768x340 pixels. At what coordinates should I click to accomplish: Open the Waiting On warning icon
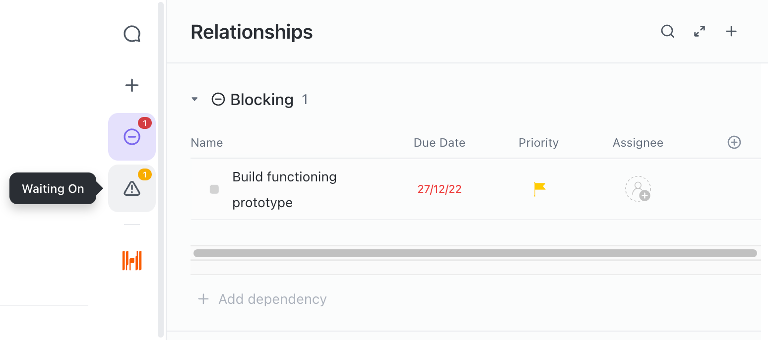[131, 188]
